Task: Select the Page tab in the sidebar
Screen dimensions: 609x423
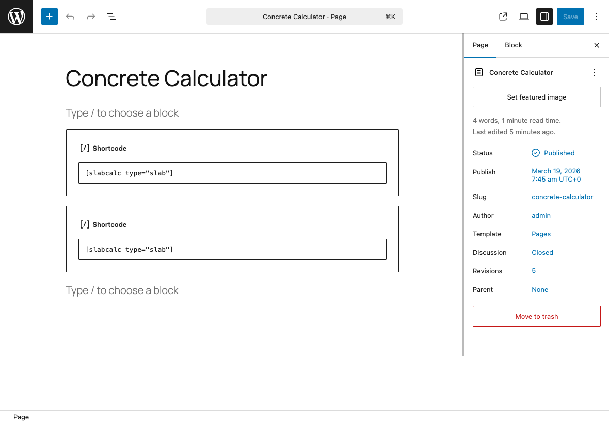Action: (480, 45)
